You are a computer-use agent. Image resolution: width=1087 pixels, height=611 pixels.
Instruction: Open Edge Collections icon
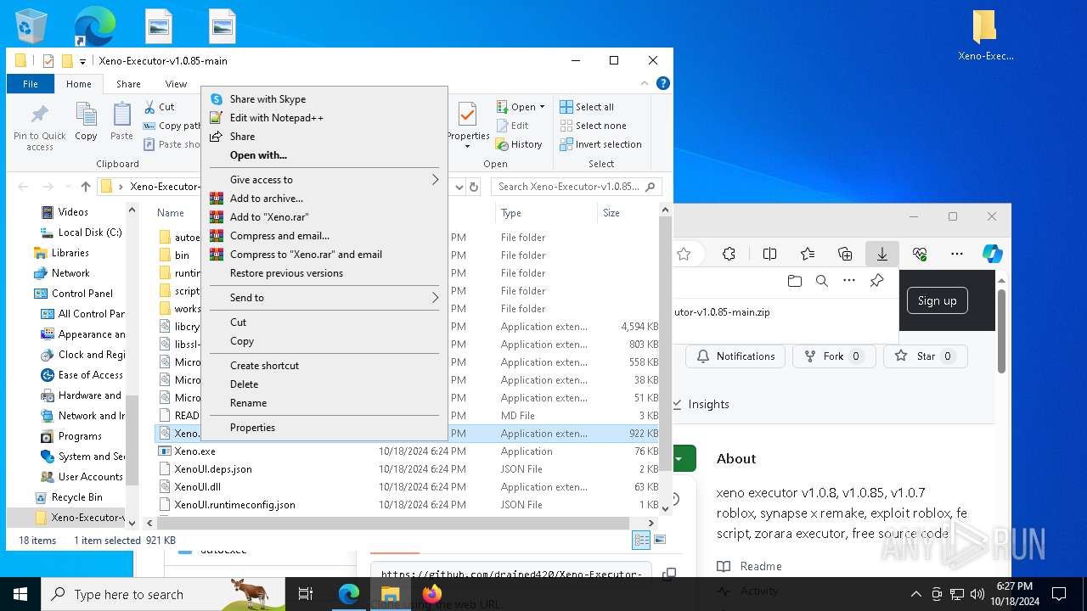(x=845, y=254)
